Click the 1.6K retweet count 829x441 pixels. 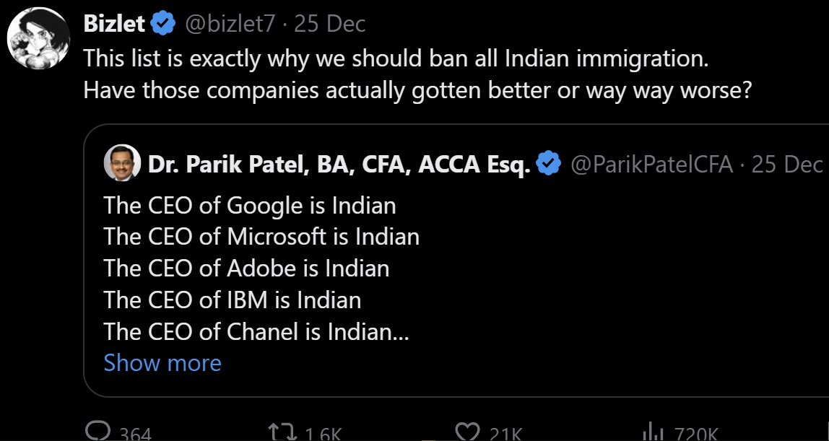point(324,435)
